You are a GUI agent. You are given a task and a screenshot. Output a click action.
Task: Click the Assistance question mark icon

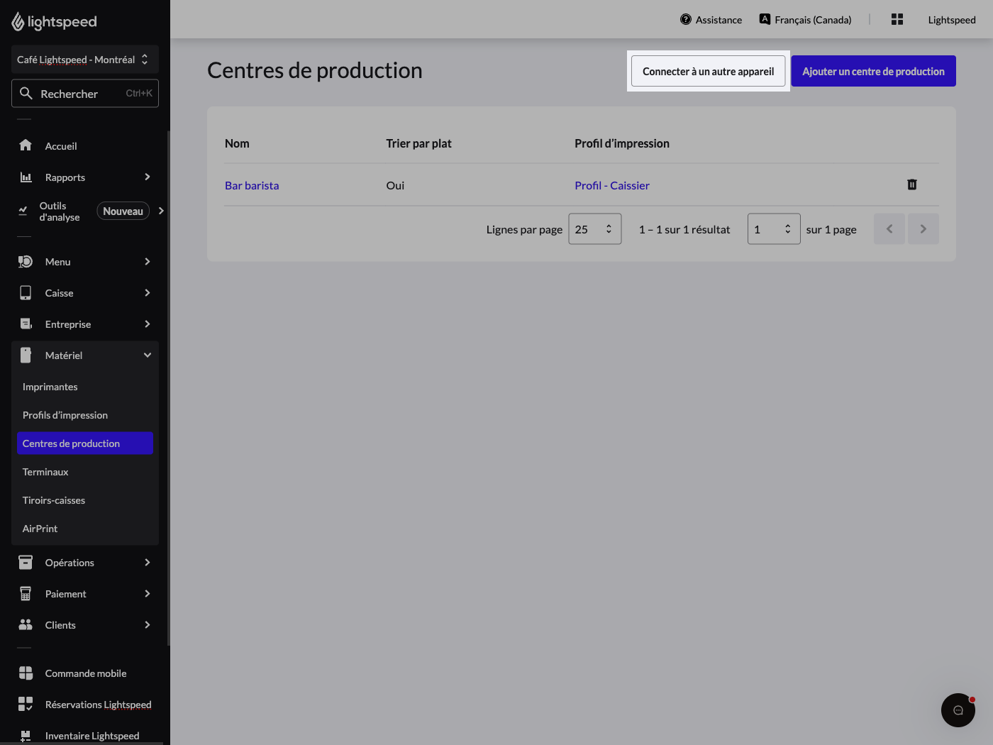(x=686, y=20)
